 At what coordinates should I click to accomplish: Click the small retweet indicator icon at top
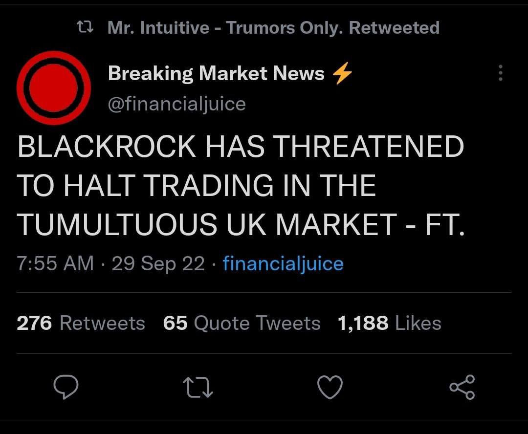pyautogui.click(x=86, y=27)
